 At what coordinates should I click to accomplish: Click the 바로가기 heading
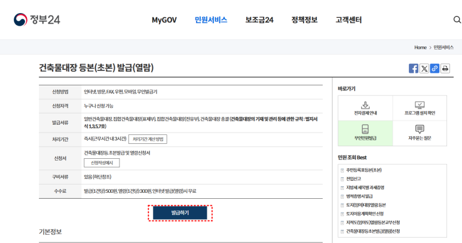point(347,88)
